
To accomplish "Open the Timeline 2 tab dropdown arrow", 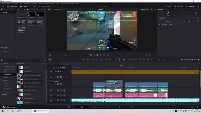I will pyautogui.click(x=69, y=64).
